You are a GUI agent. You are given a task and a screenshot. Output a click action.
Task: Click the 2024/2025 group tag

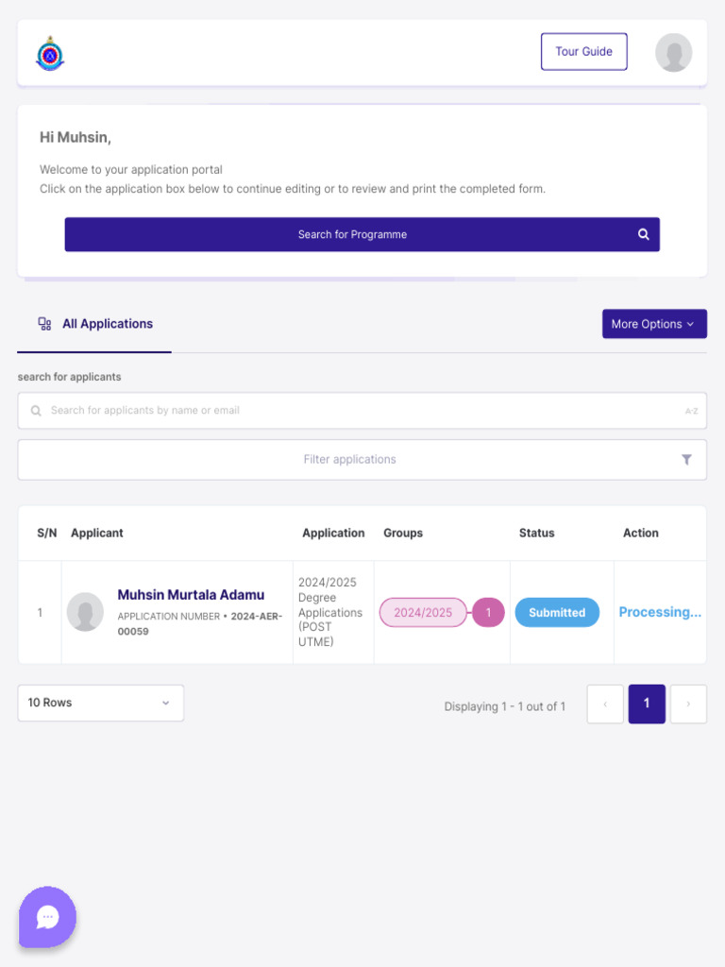(x=423, y=612)
